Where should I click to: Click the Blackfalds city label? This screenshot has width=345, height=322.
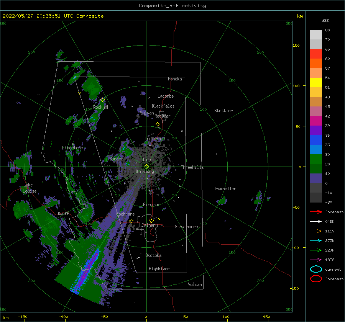coord(163,106)
